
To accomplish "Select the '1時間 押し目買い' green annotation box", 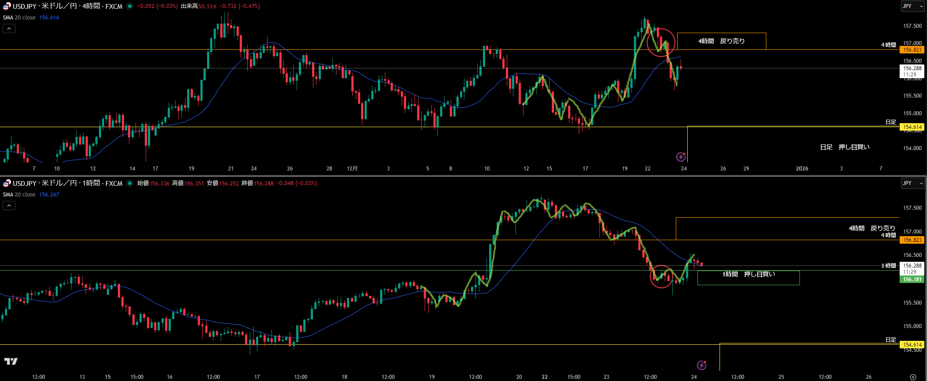I will [748, 278].
